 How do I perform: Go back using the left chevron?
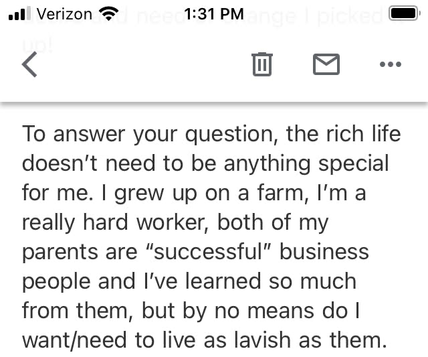tap(29, 64)
